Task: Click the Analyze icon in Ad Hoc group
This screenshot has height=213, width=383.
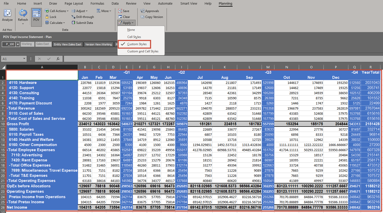Action: pos(7,13)
